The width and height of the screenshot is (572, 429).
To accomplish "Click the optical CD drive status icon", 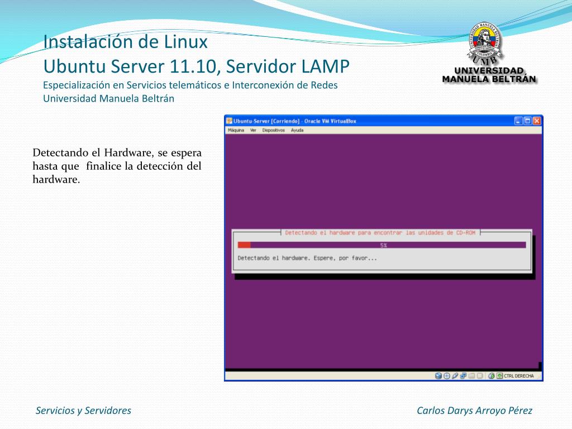I will [x=447, y=376].
